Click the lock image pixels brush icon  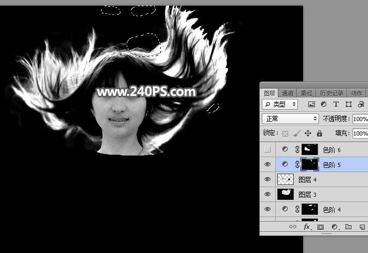(296, 133)
